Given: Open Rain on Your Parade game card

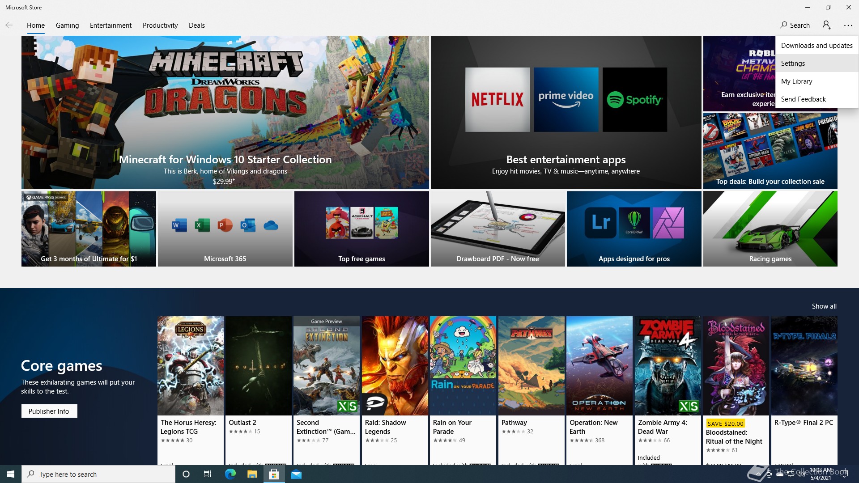Looking at the screenshot, I should coord(463,390).
